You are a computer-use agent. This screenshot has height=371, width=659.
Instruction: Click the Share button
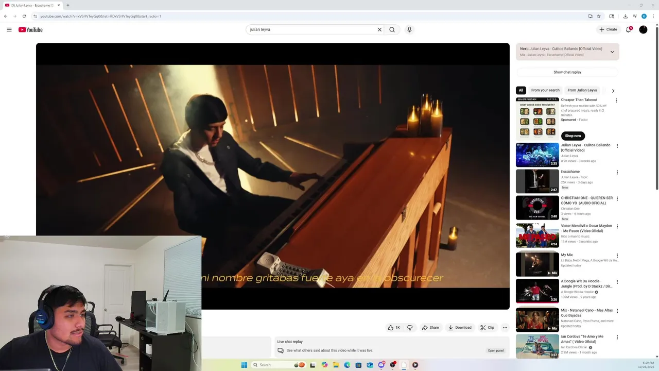pyautogui.click(x=430, y=328)
